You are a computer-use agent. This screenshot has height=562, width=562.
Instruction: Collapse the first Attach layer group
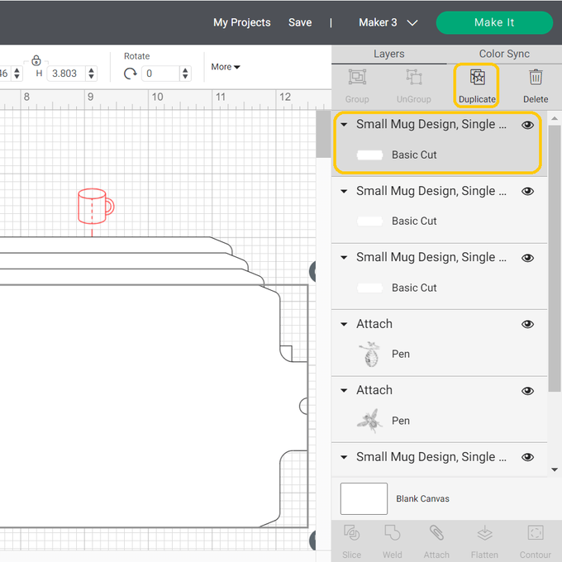[345, 324]
